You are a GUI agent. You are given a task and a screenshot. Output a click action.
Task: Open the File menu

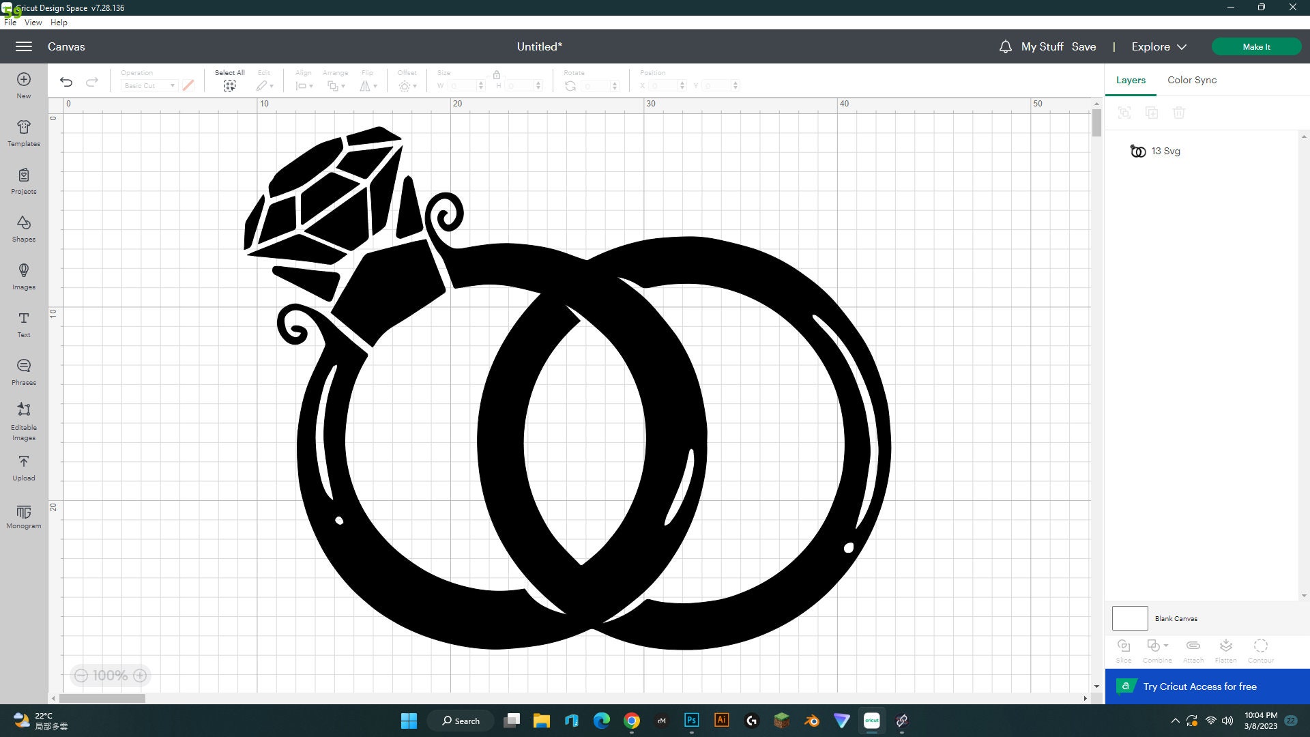tap(10, 22)
